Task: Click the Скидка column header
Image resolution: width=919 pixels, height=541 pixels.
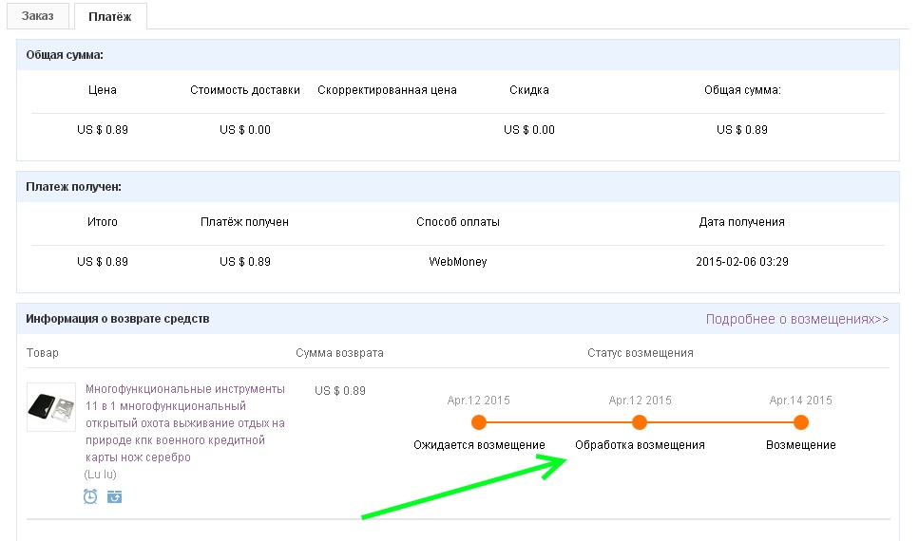Action: coord(529,90)
